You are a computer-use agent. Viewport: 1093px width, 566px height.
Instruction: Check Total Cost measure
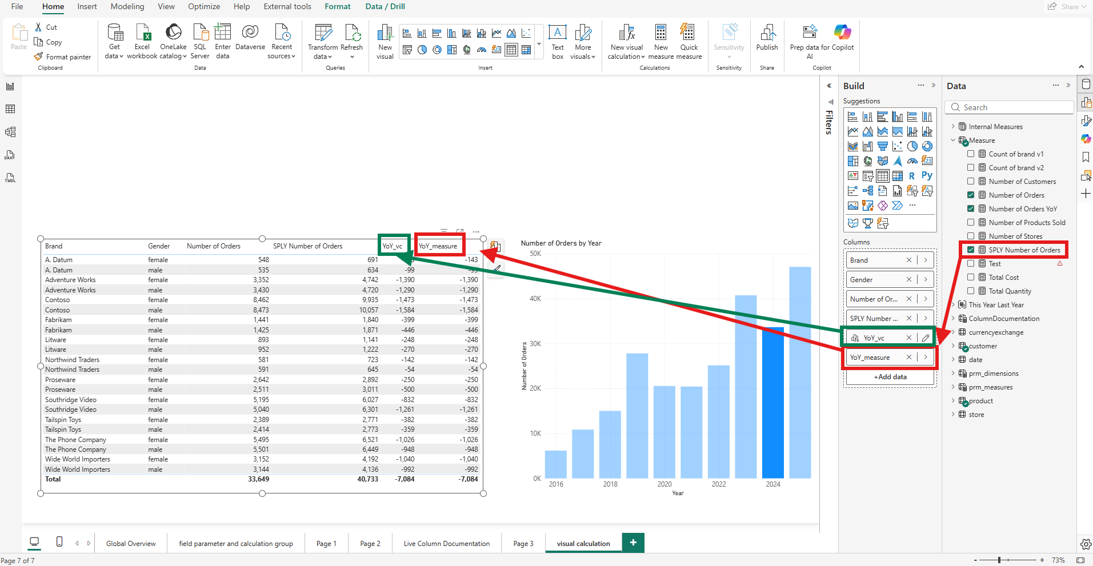click(971, 277)
